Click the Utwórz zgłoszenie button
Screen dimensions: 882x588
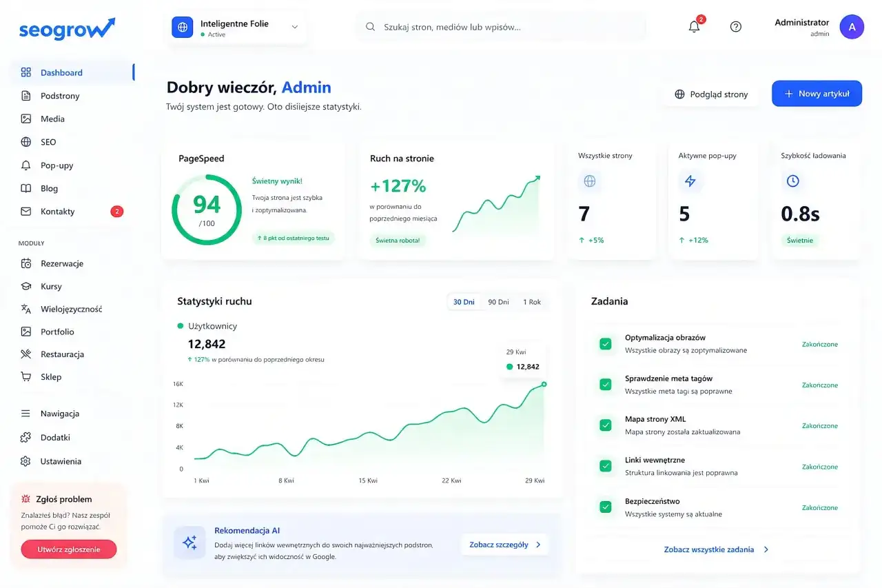(x=69, y=549)
